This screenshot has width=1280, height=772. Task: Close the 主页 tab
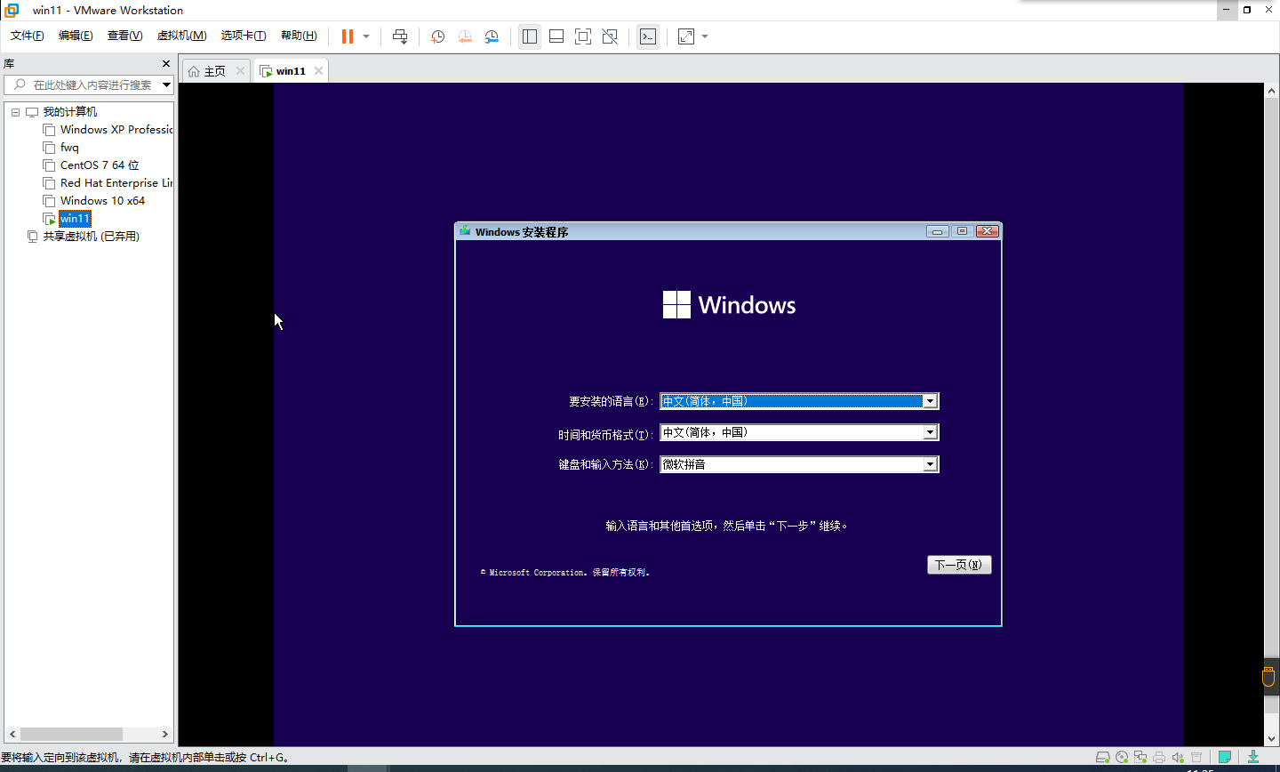[x=240, y=71]
